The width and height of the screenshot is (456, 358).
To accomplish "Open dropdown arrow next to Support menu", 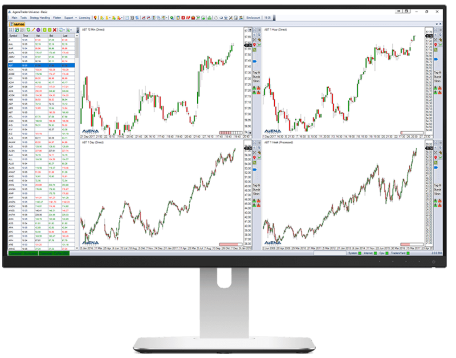I will pos(76,18).
